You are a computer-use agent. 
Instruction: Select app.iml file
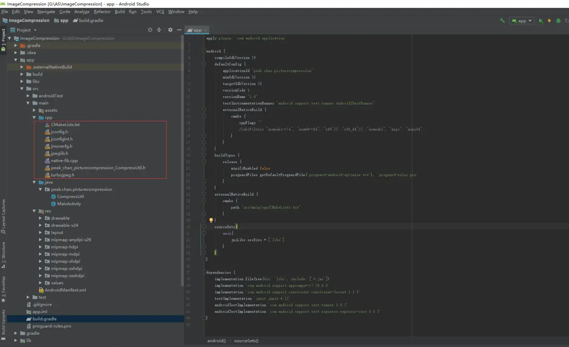37,311
